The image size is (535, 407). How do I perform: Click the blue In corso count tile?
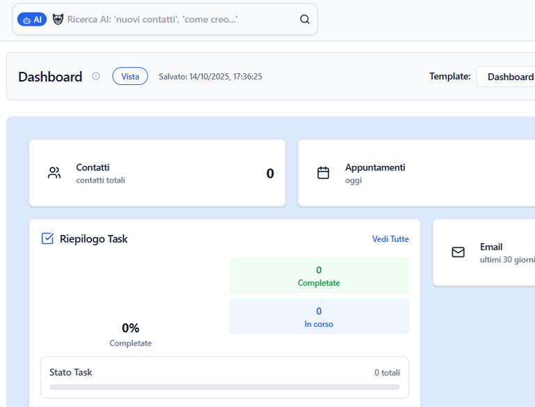pyautogui.click(x=318, y=316)
